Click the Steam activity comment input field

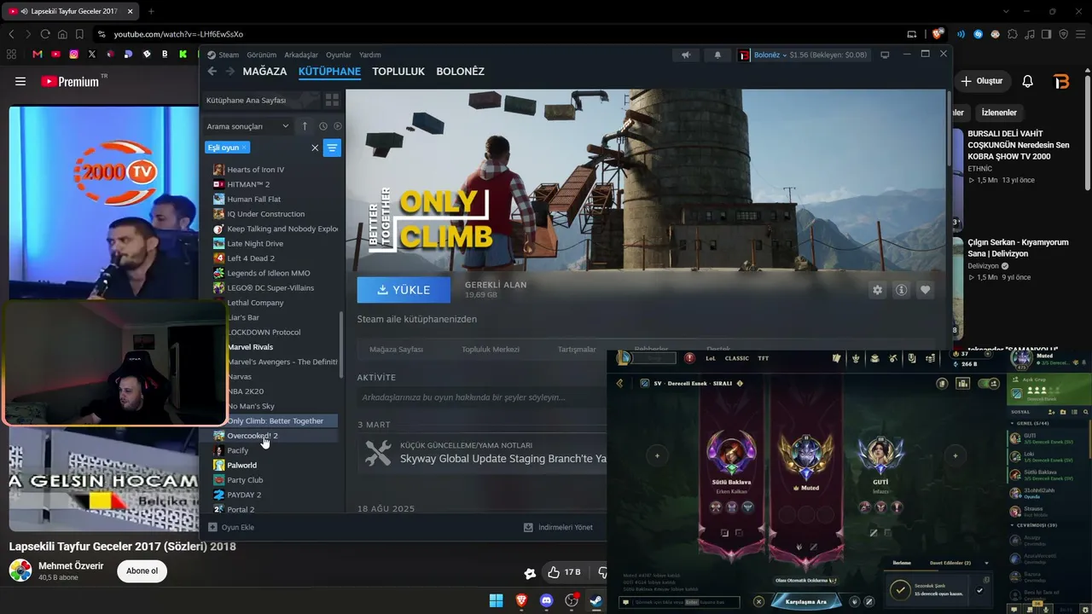(482, 397)
